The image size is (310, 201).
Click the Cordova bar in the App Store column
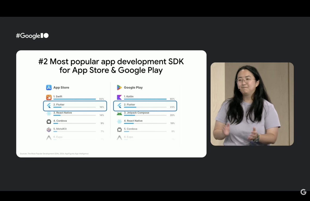(75, 123)
